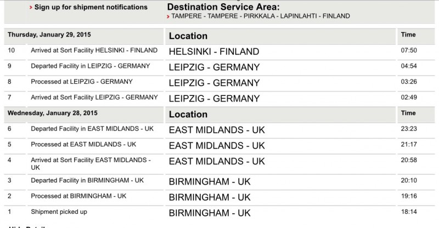Click Processed at LEIPZIG - GERMANY entry
The image size is (439, 228).
click(x=82, y=82)
